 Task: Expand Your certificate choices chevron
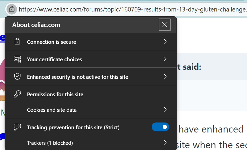point(165,59)
